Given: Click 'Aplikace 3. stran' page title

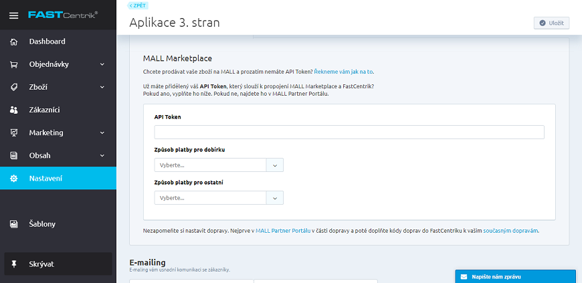Looking at the screenshot, I should (175, 23).
